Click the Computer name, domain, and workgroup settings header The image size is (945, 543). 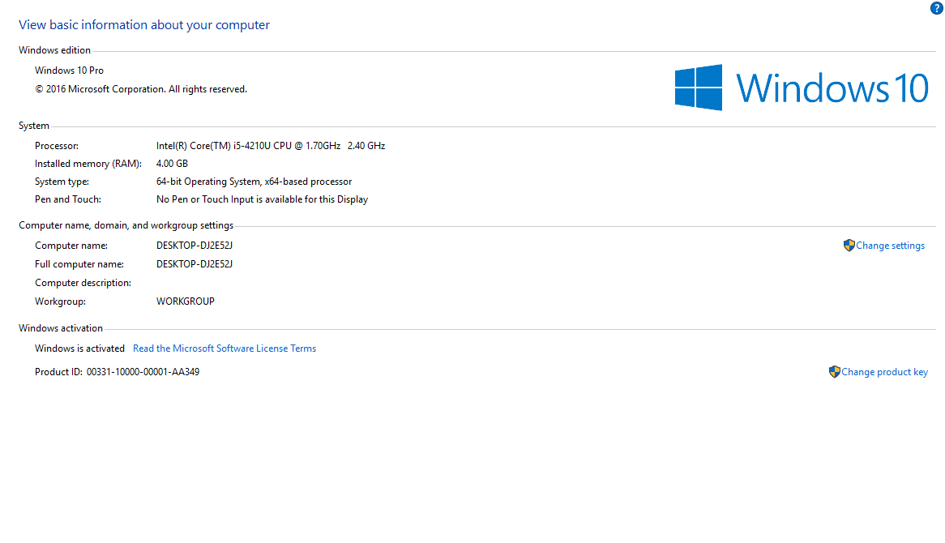pyautogui.click(x=126, y=225)
